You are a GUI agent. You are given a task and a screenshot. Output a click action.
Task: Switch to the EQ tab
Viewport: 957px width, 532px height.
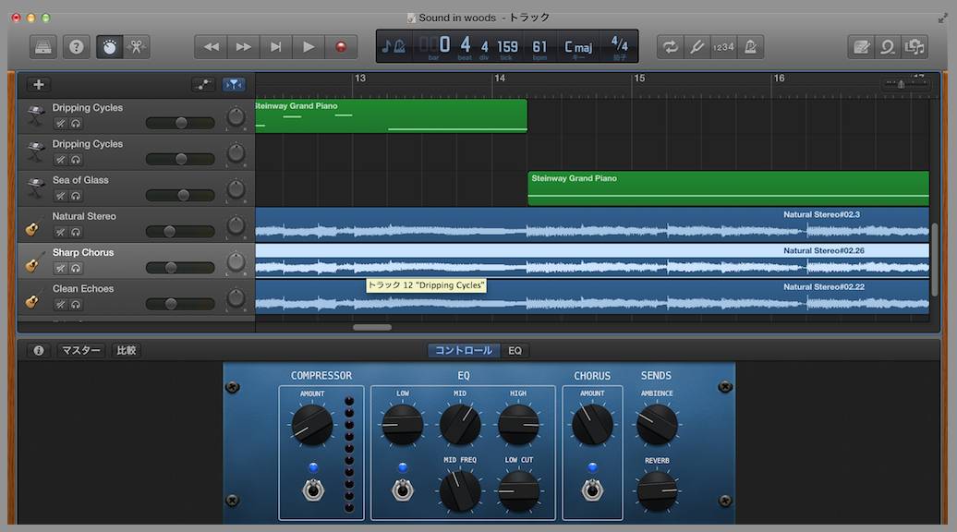tap(515, 351)
